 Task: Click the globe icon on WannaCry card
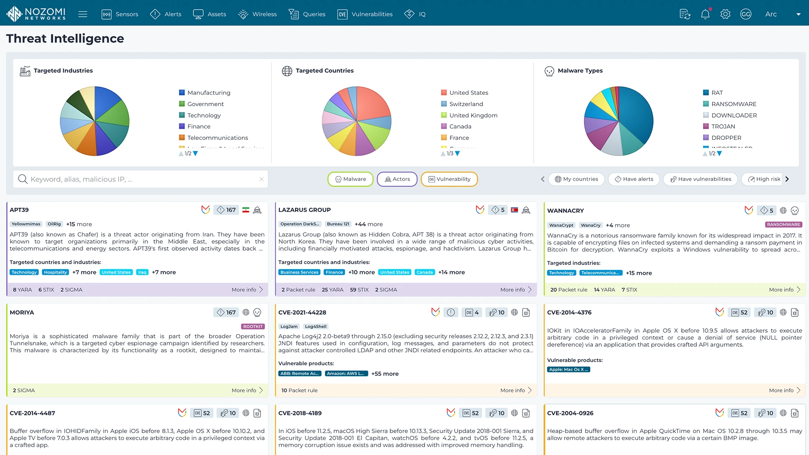pyautogui.click(x=783, y=211)
